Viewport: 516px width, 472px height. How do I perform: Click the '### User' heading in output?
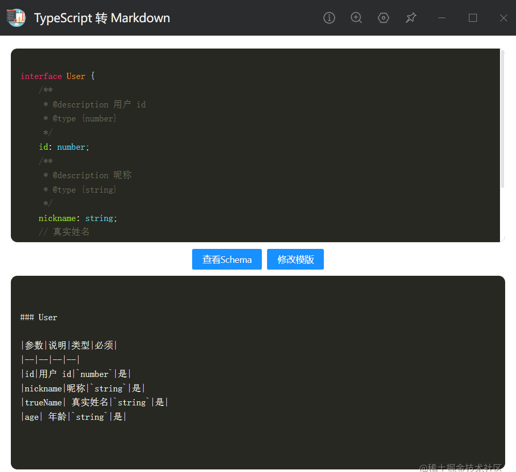[39, 318]
